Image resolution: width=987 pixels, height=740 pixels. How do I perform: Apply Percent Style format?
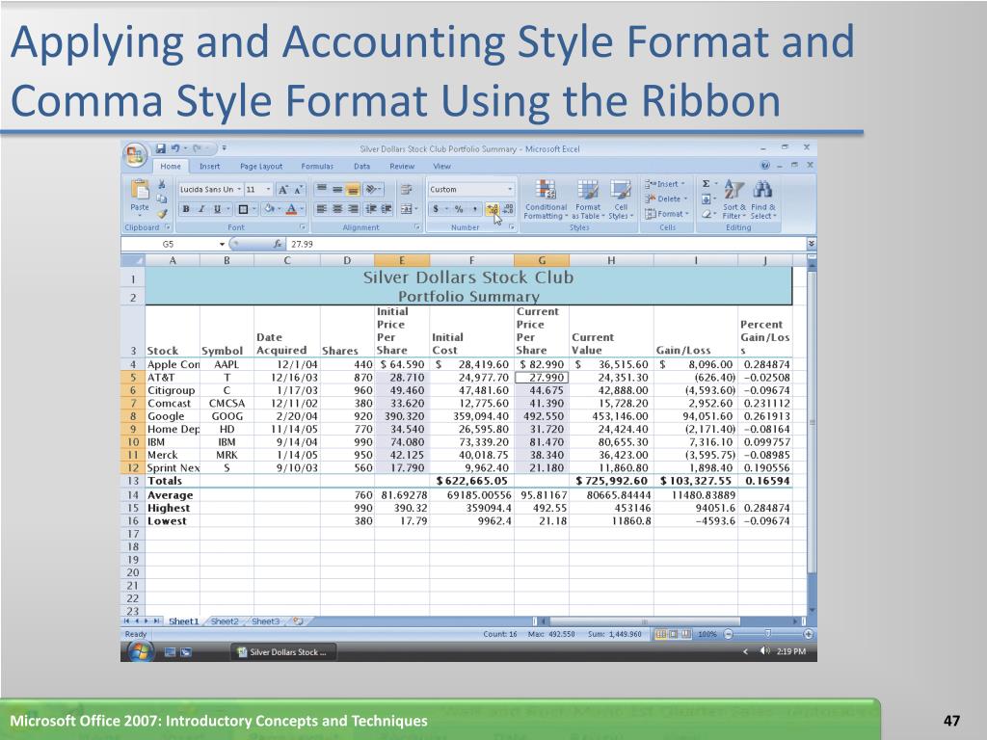(x=459, y=209)
